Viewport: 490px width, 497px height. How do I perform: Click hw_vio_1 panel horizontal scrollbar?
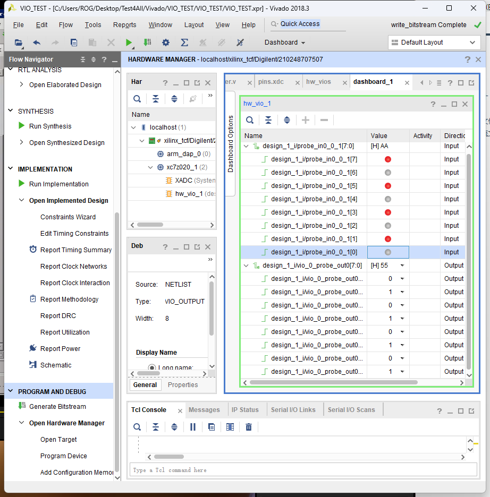pos(334,383)
